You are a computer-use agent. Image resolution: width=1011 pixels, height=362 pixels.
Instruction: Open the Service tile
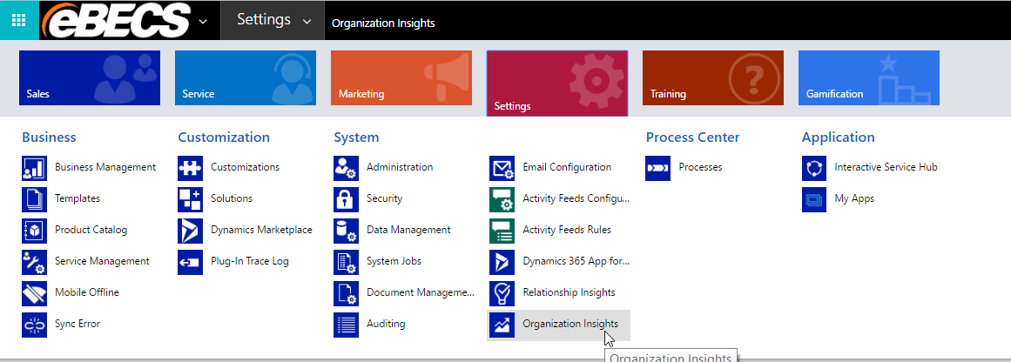246,78
